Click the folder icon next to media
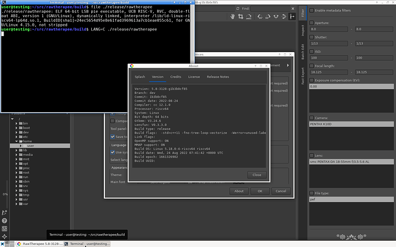This screenshot has height=247, width=396. point(21,155)
